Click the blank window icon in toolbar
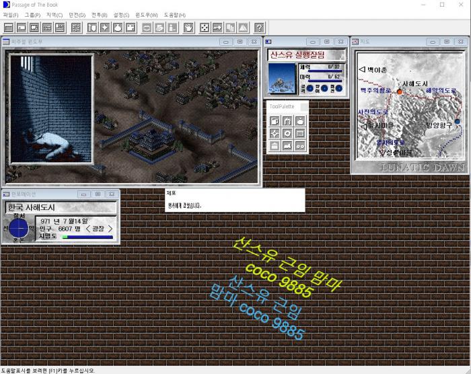 point(8,28)
